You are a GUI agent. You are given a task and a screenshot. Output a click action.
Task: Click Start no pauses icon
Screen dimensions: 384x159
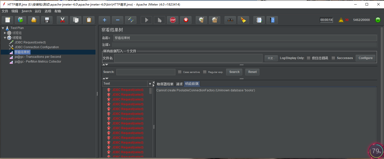point(159,20)
